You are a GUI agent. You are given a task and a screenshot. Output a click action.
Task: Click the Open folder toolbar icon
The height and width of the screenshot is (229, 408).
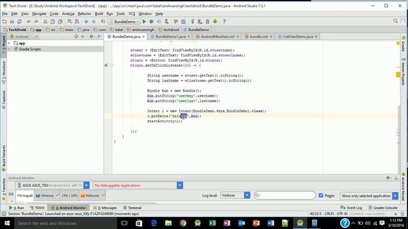[x=4, y=22]
